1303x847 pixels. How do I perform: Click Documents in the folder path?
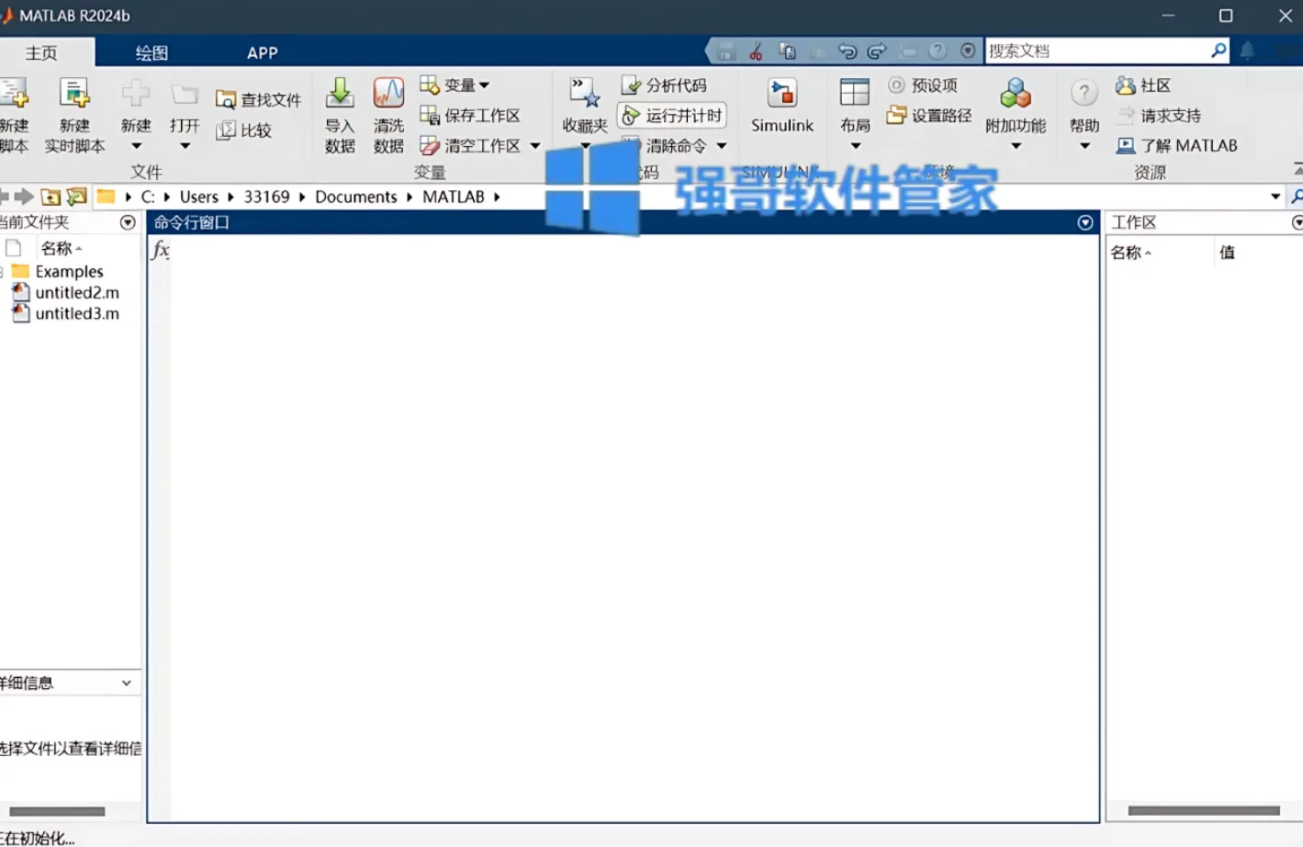point(356,197)
